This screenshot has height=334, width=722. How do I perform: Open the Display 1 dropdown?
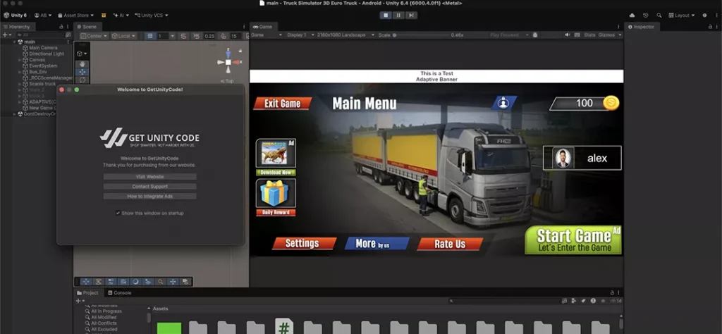(x=300, y=35)
